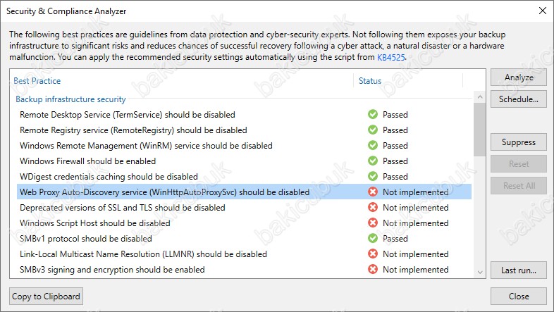Open the KB4525 link
This screenshot has height=312, width=554.
pos(390,57)
